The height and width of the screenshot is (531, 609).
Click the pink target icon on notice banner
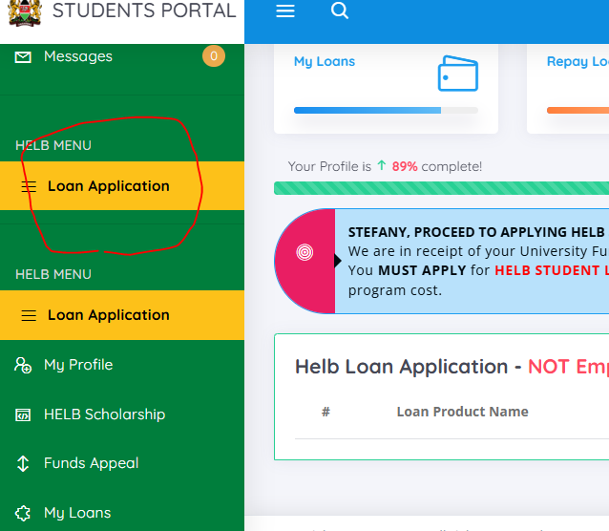[x=304, y=253]
